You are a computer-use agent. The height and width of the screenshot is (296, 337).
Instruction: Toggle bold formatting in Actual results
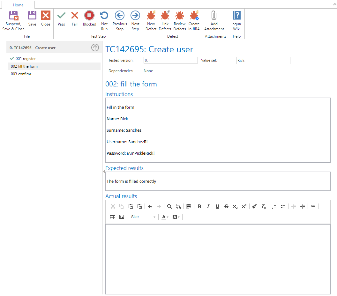199,206
